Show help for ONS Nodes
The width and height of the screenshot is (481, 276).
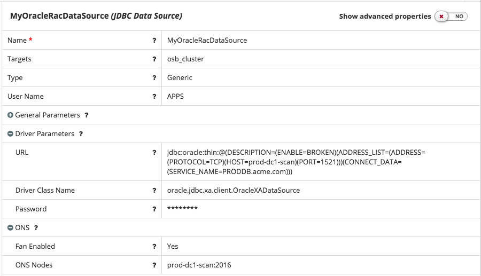[154, 265]
